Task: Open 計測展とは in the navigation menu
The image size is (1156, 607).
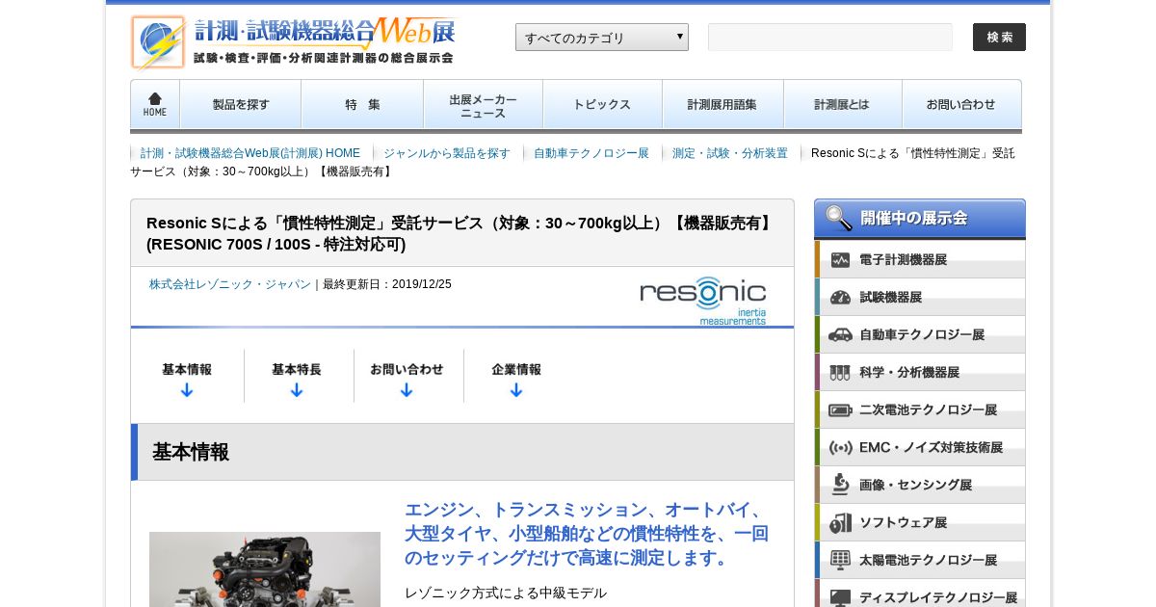Action: click(x=842, y=104)
